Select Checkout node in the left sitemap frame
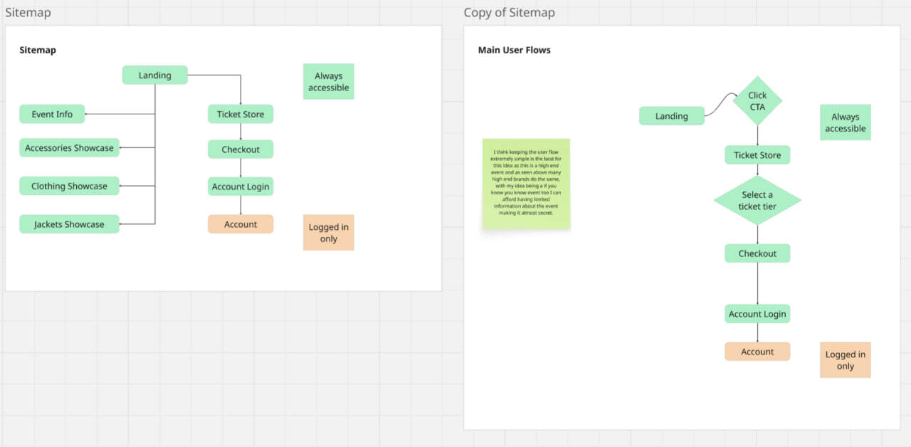 240,149
